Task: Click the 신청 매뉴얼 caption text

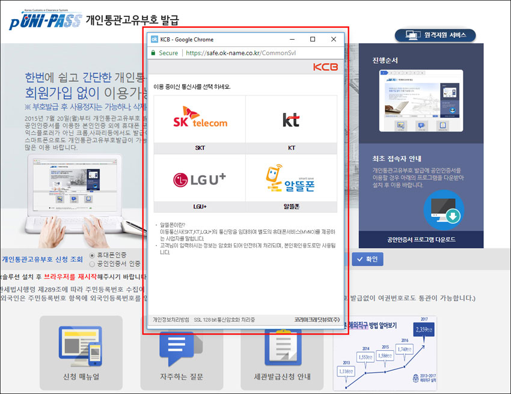Action: click(x=81, y=377)
